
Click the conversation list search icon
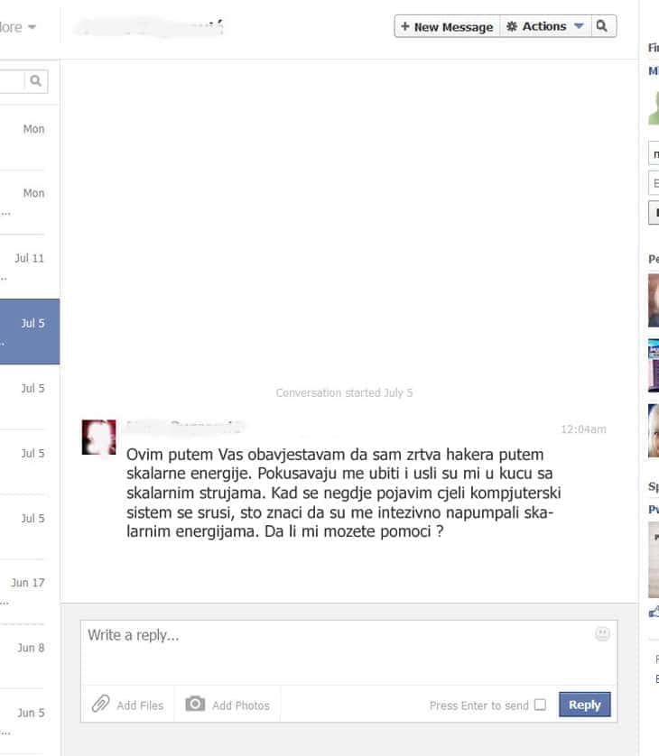(36, 81)
